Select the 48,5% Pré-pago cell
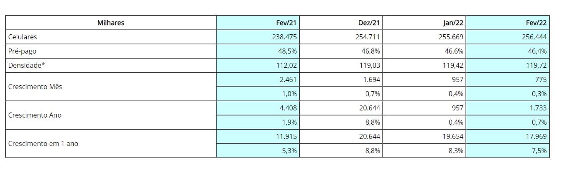The image size is (562, 174). coord(258,51)
